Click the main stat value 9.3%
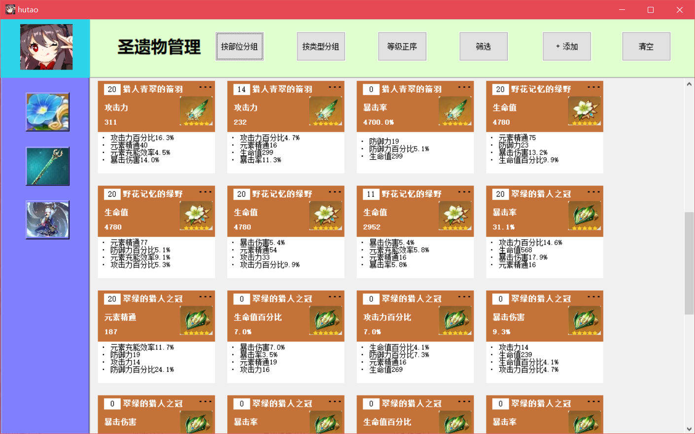This screenshot has width=695, height=434. [501, 332]
